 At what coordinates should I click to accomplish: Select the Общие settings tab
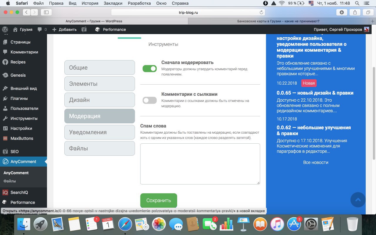point(100,68)
